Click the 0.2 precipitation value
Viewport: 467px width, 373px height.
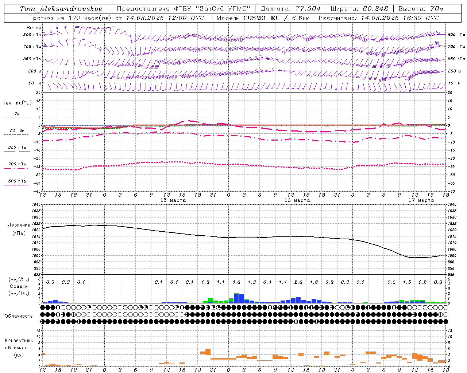(345, 282)
